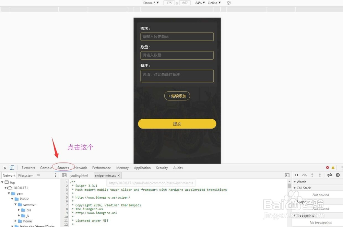Collapse the 10.0.0.171 domain node

[5, 188]
